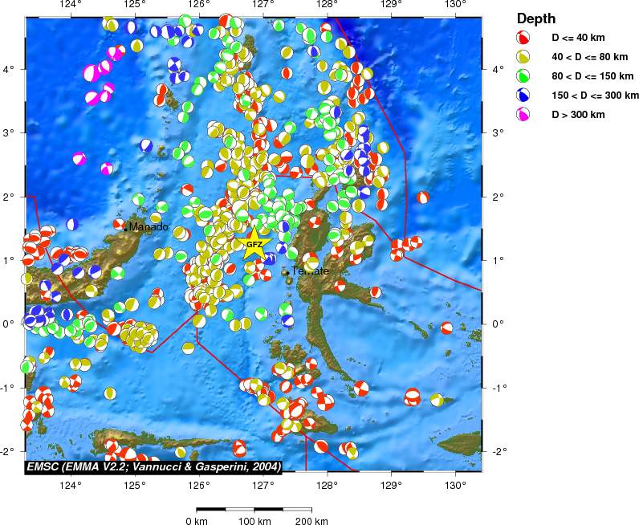Click the yellow 40 < D <= 80 km legend symbol

click(x=523, y=57)
